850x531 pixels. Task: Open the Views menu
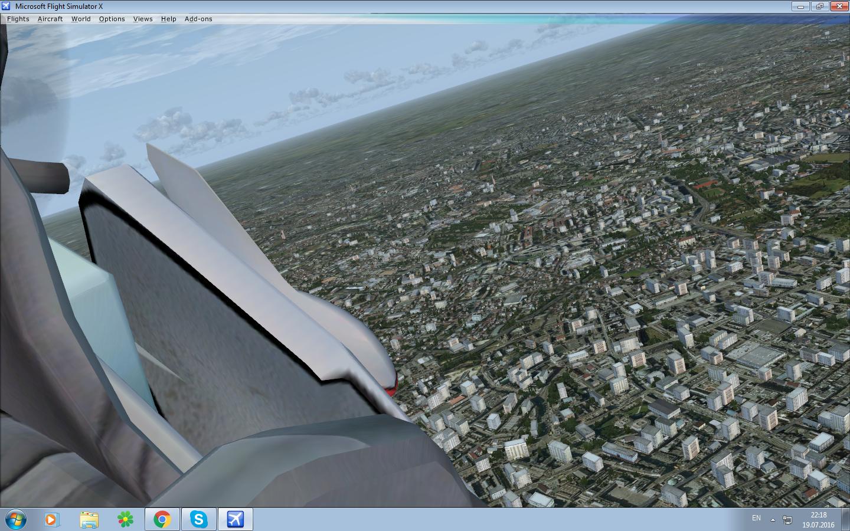143,19
